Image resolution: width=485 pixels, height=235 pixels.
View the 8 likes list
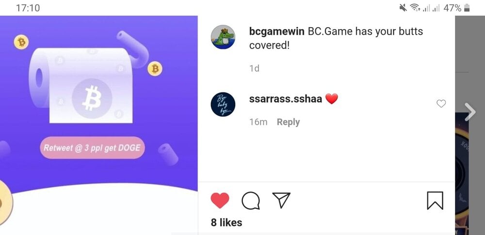click(226, 222)
